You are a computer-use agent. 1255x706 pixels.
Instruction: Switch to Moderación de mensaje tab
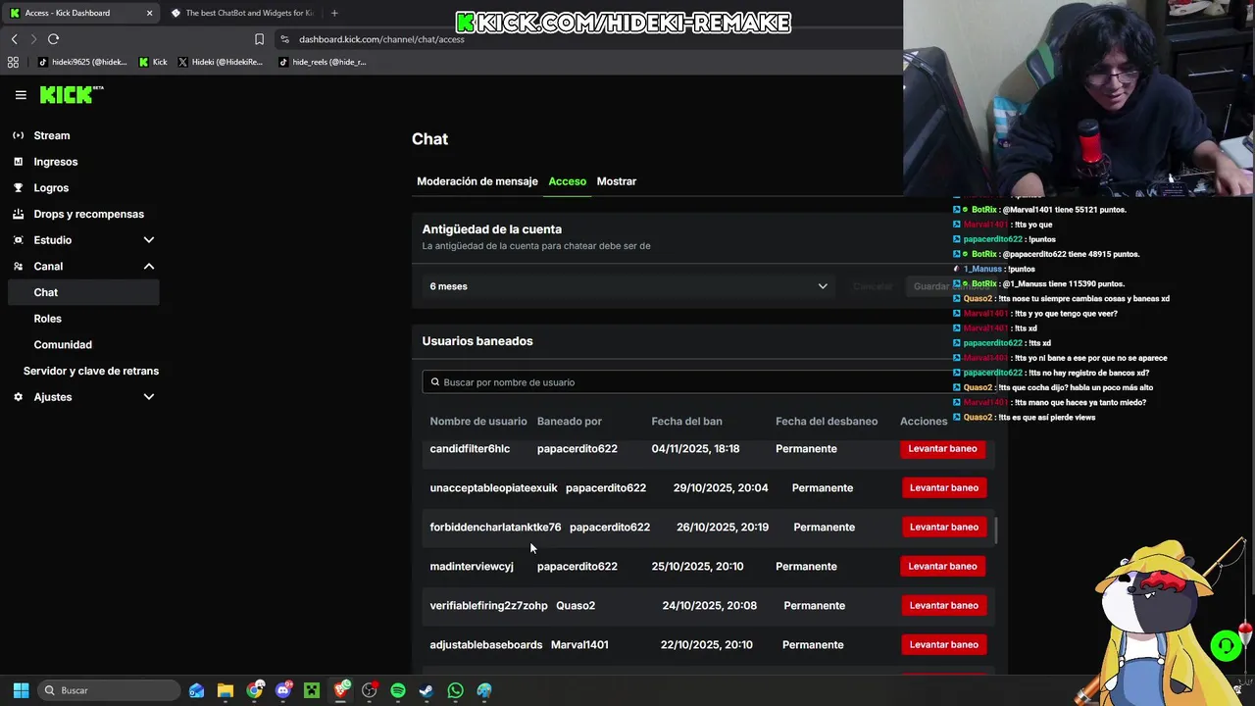(477, 181)
